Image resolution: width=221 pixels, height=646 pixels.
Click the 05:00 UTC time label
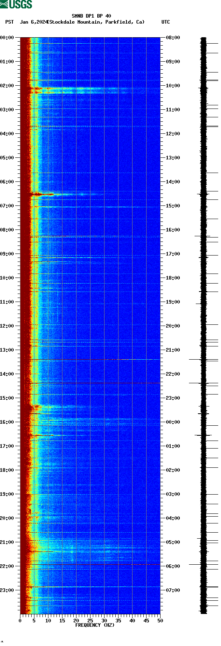173,542
